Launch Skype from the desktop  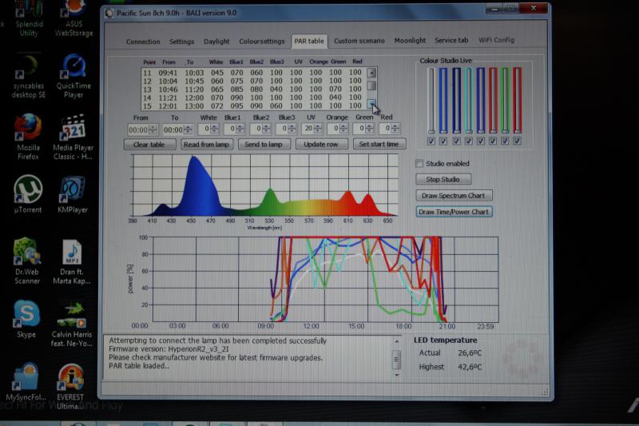26,314
